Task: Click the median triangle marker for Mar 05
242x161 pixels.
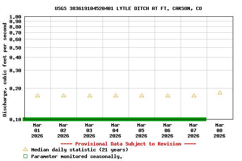Action: [142, 96]
